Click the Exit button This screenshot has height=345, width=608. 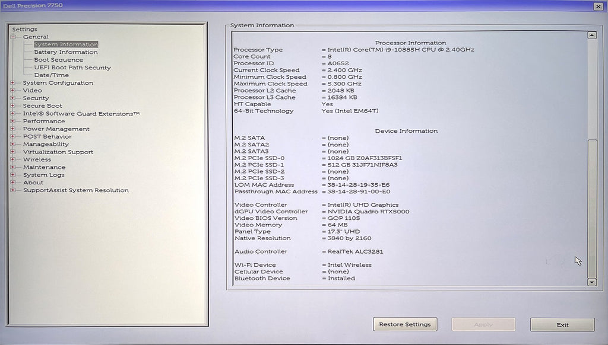click(x=563, y=324)
